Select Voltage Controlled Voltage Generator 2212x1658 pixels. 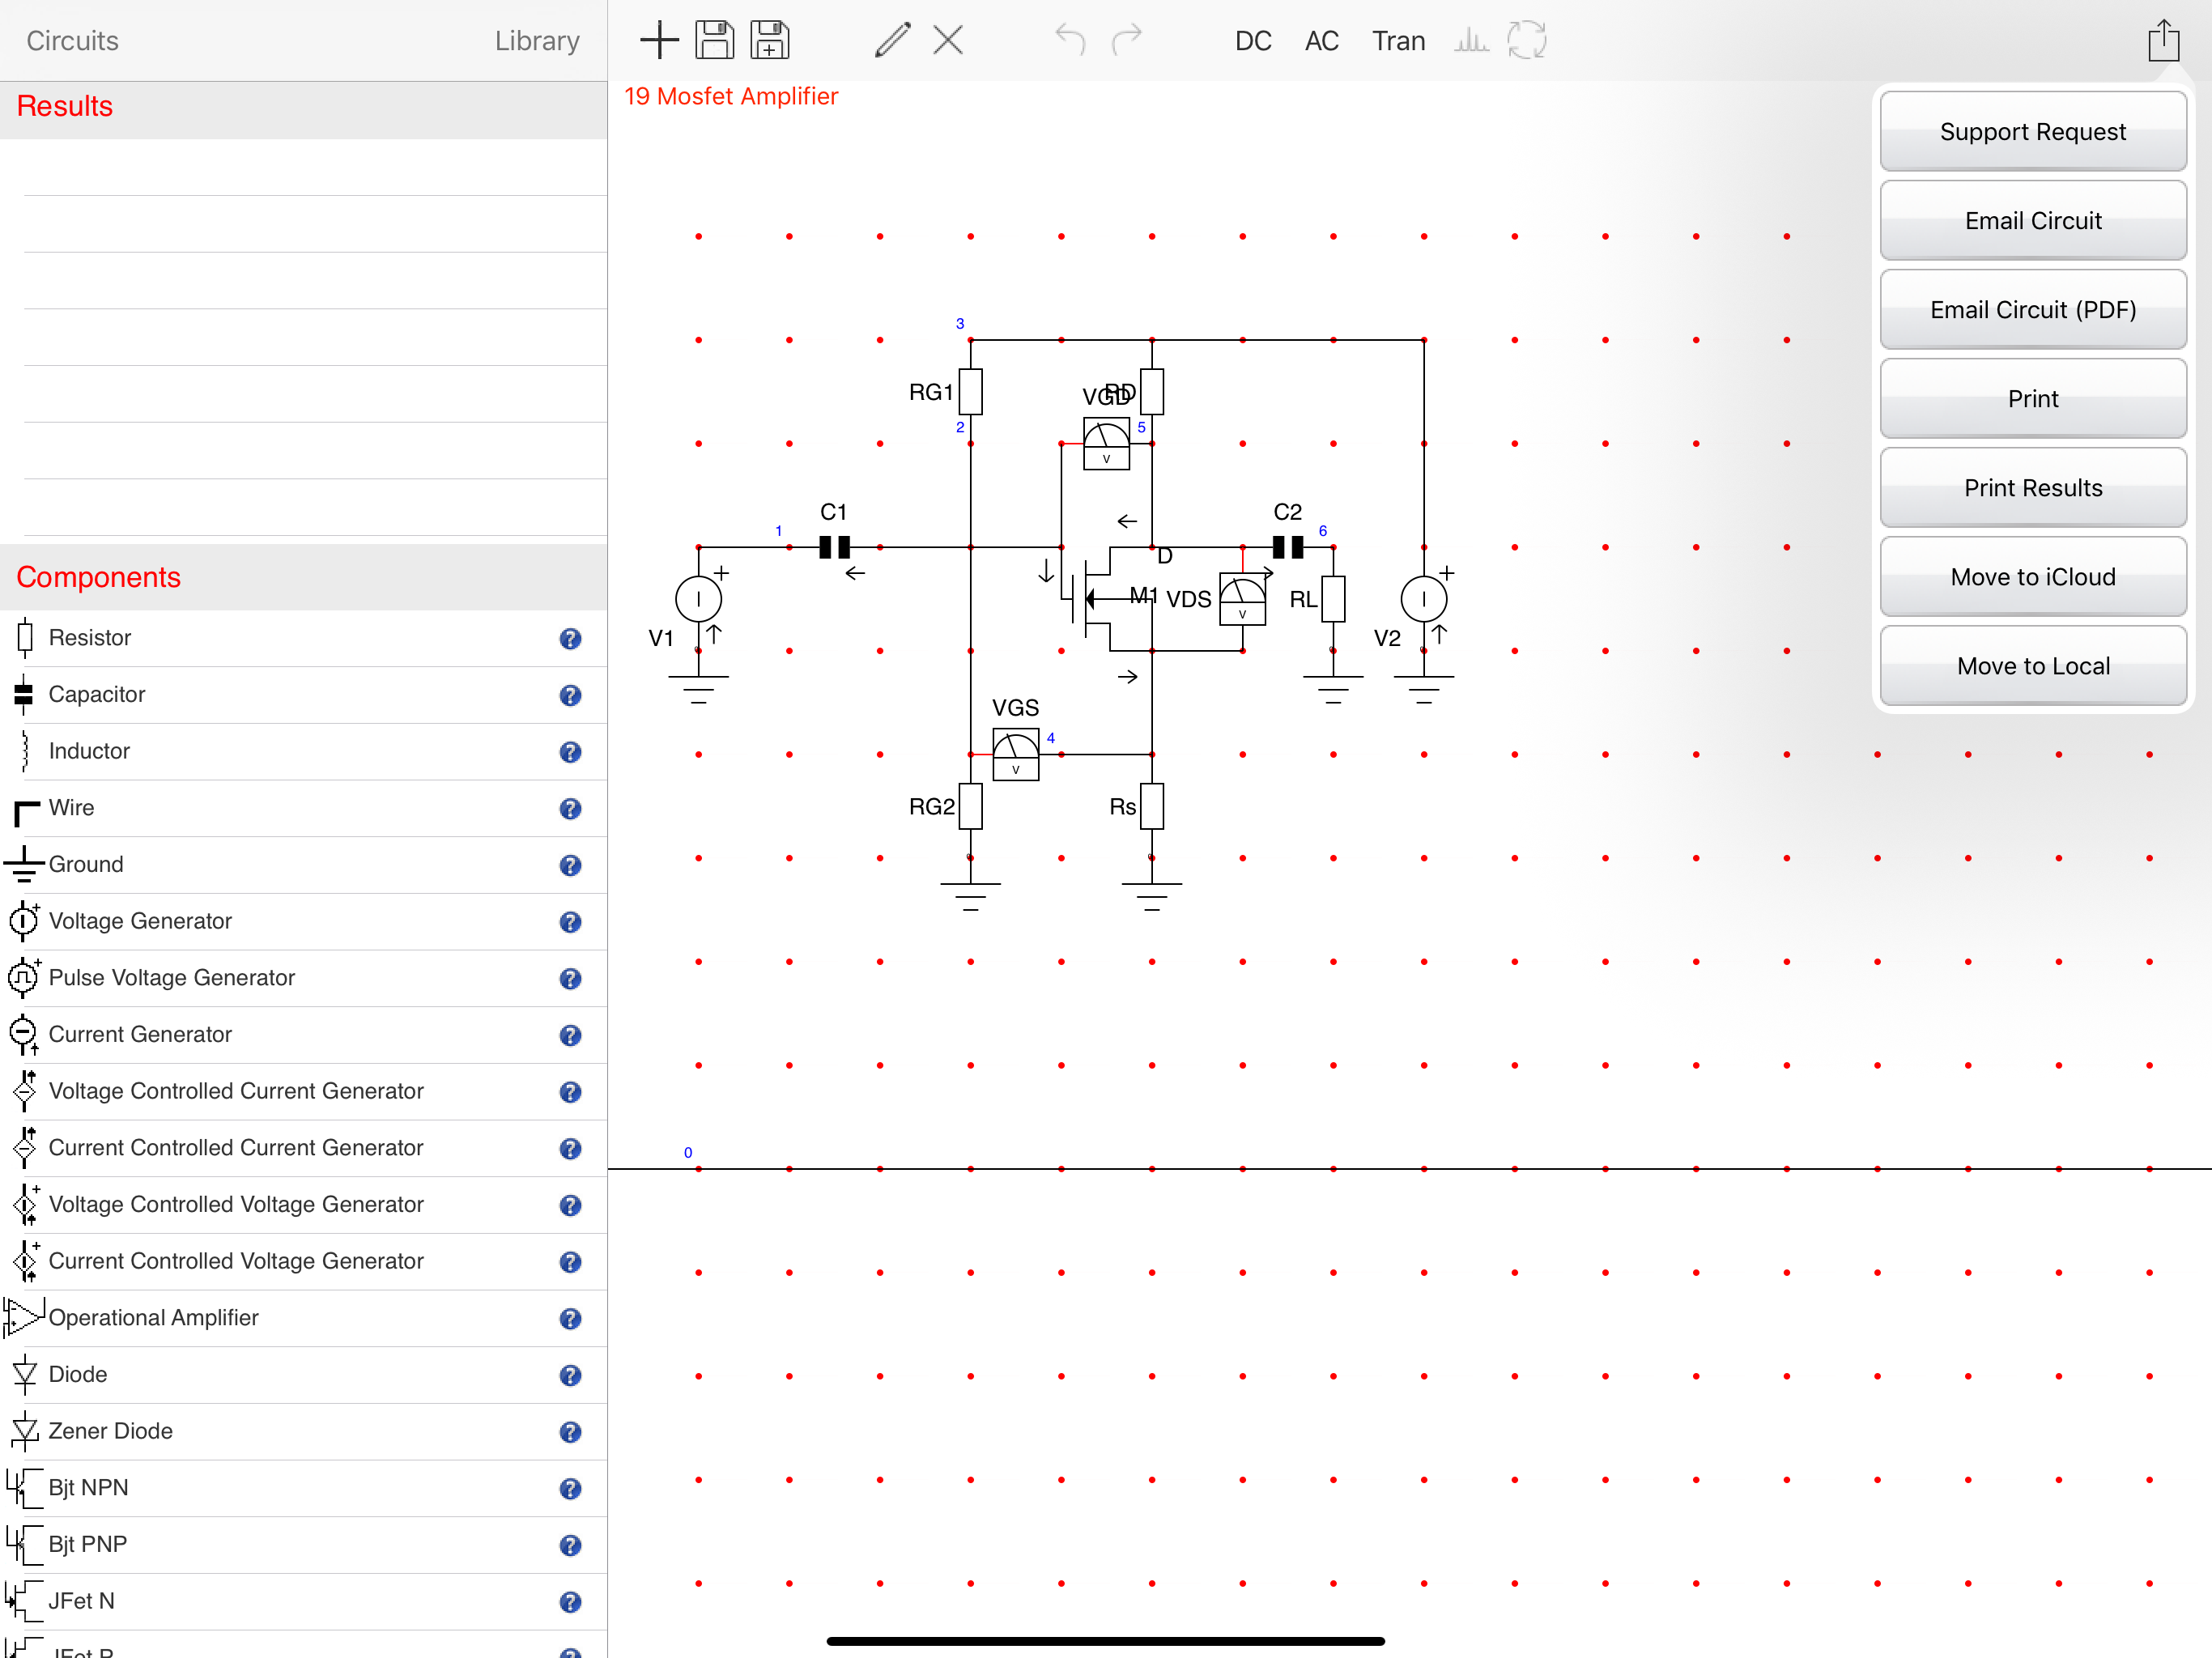point(303,1205)
